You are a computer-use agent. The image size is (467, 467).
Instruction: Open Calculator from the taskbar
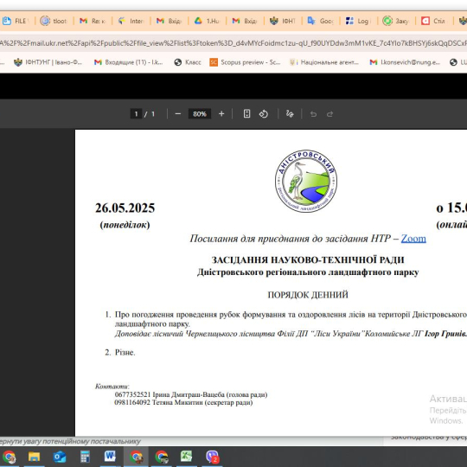(85, 457)
